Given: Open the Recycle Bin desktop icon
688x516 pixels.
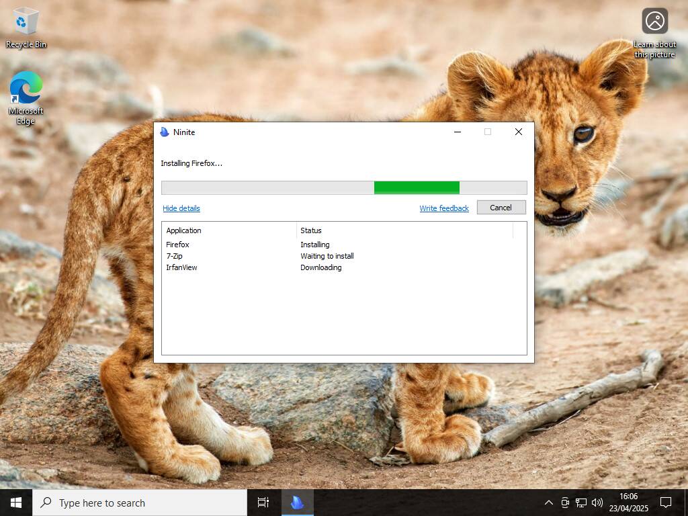Looking at the screenshot, I should [26, 28].
